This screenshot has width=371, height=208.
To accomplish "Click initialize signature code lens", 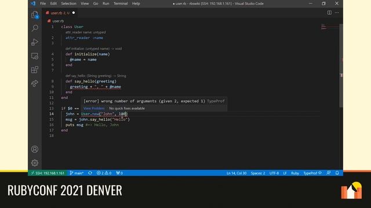I will (93, 49).
